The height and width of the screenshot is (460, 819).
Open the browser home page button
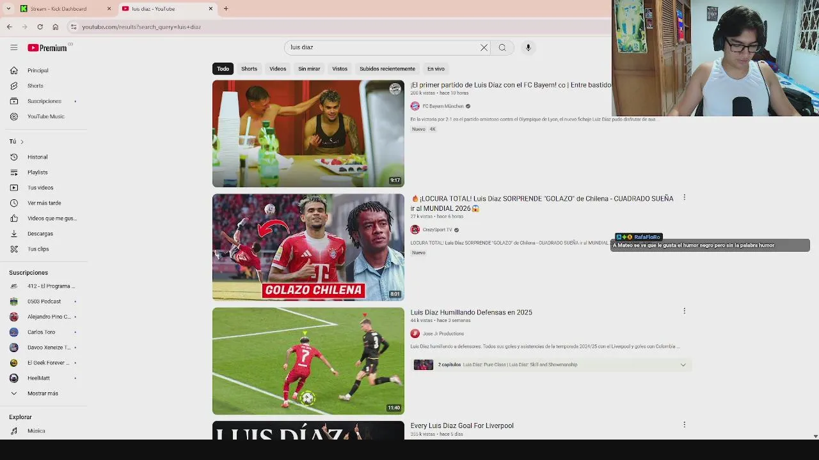tap(55, 27)
